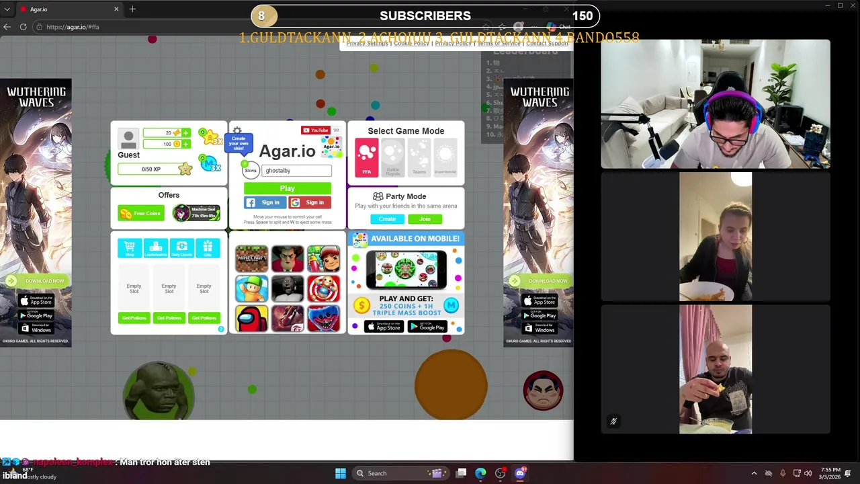Select the Teams game mode
This screenshot has width=860, height=484.
419,157
